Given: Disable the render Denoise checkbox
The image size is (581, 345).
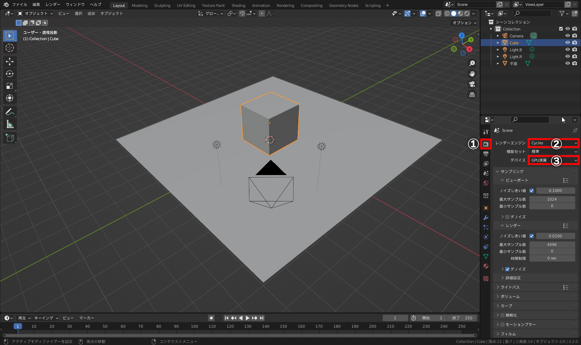Looking at the screenshot, I should click(507, 269).
